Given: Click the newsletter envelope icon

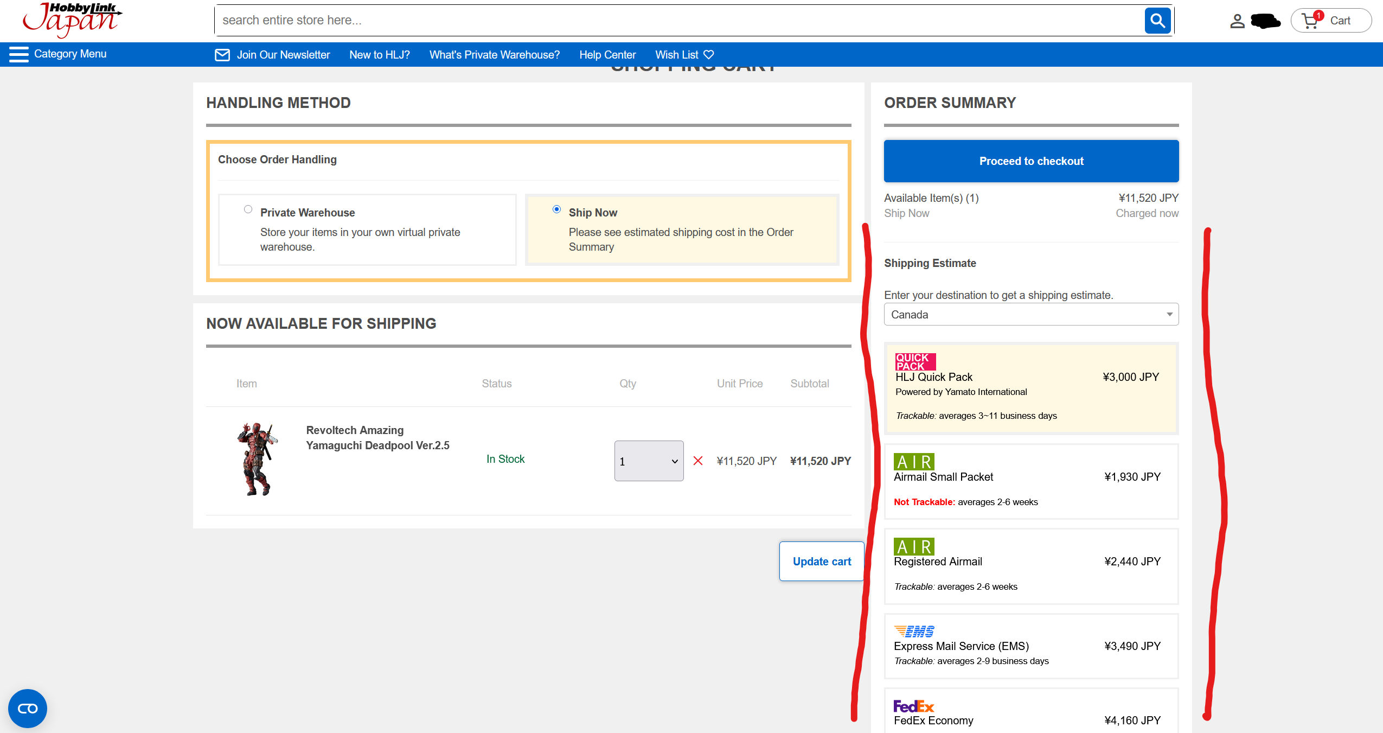Looking at the screenshot, I should click(222, 55).
